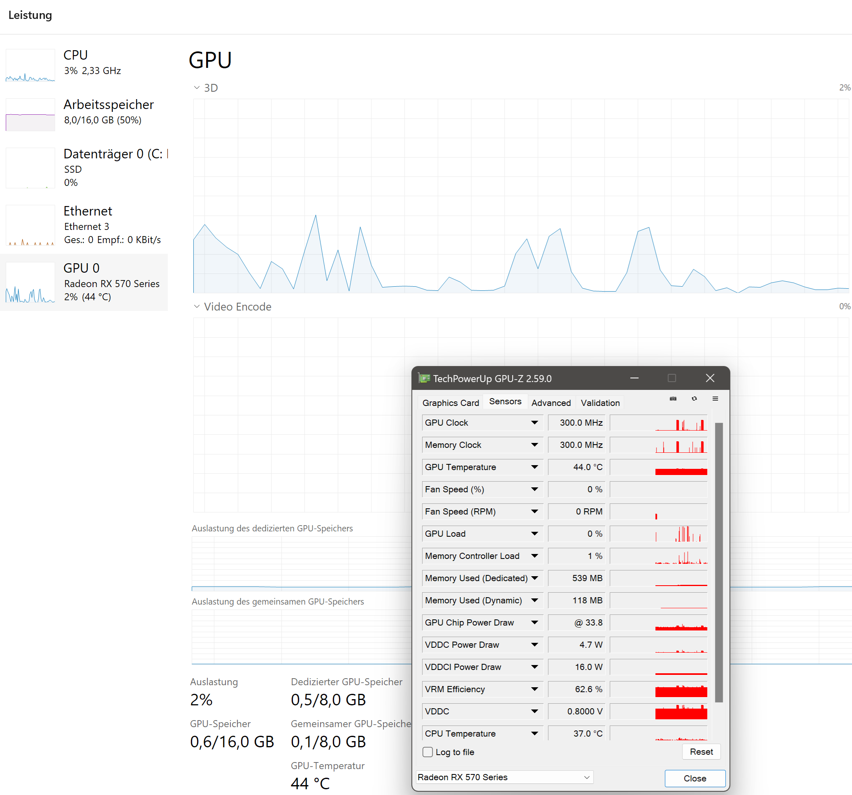The height and width of the screenshot is (795, 852).
Task: Switch to the Graphics Card tab
Action: [450, 403]
